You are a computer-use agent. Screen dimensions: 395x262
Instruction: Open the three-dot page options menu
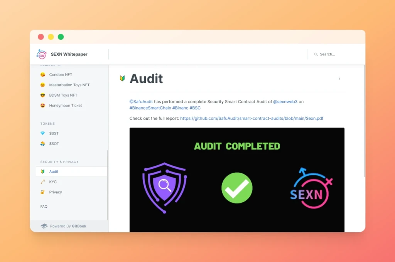pos(339,78)
